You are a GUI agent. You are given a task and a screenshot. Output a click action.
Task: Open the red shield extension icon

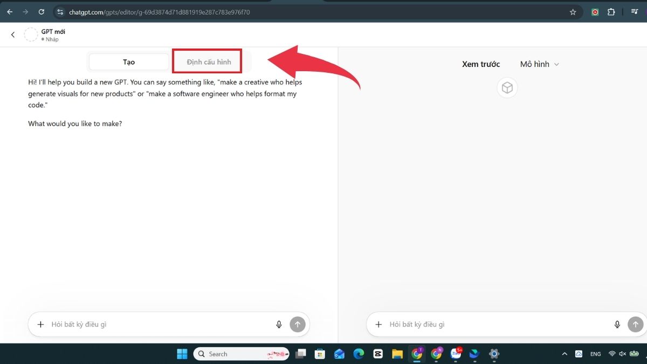point(595,12)
